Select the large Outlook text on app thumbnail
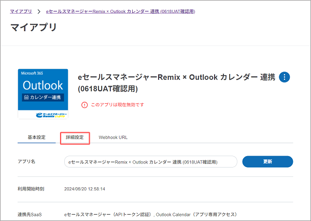 coord(43,85)
